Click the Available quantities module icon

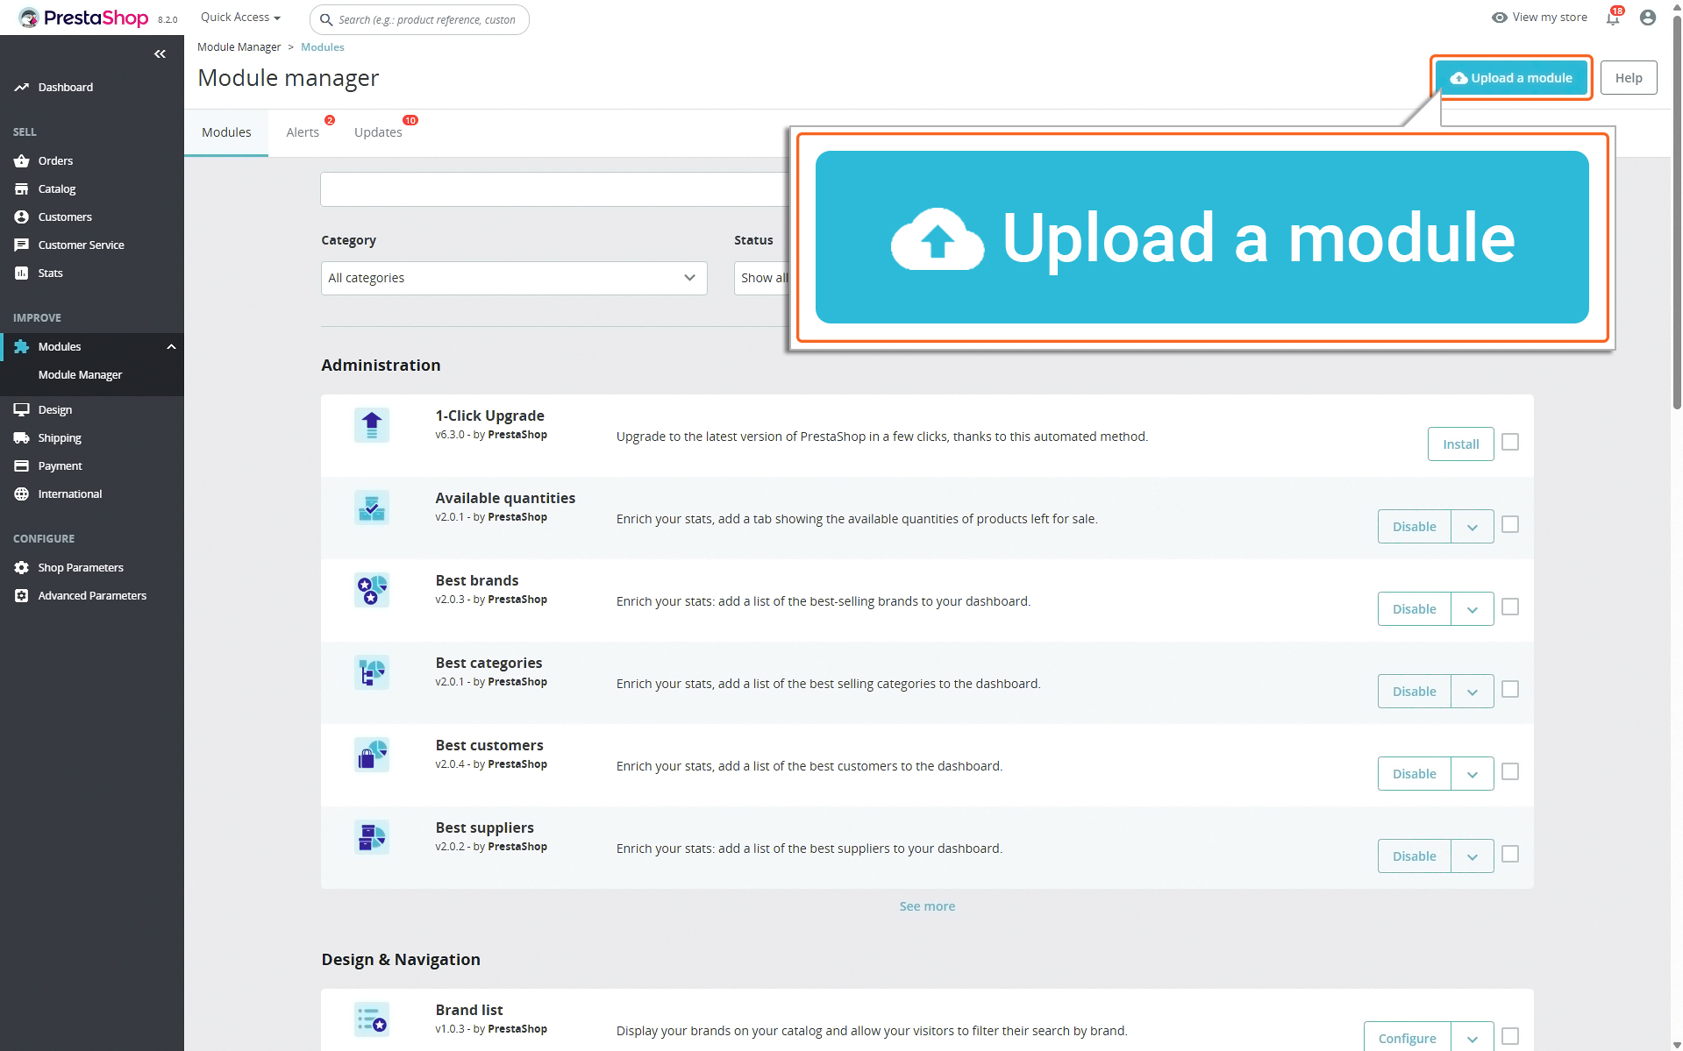point(372,508)
